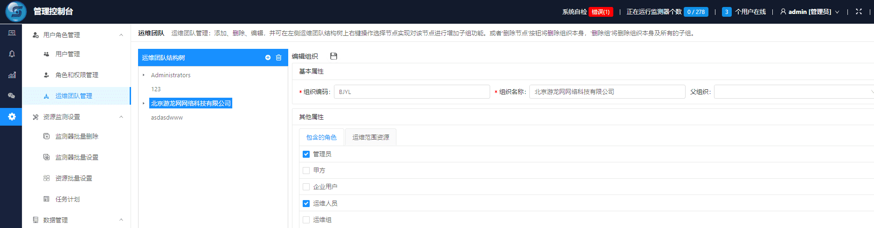Viewport: 874px width, 228px height.
Task: Click the 运维团队结构树 panel header
Action: (213, 58)
